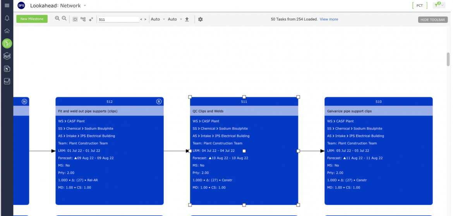
Task: Click 'WS > CASF Plant' on task 512
Action: point(71,121)
